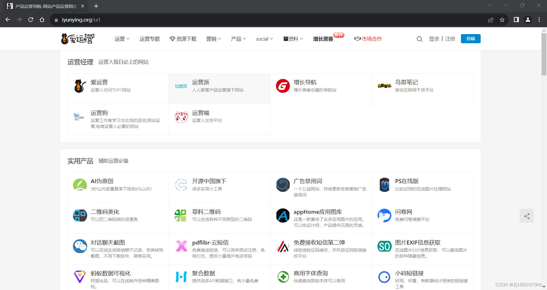This screenshot has width=547, height=290.
Task: Open the tab search chevron in title bar
Action: click(x=490, y=5)
